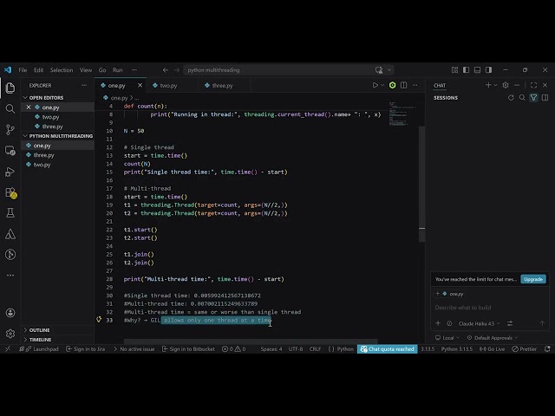This screenshot has width=555, height=416.
Task: Toggle the bottom panel layout
Action: pos(478,70)
